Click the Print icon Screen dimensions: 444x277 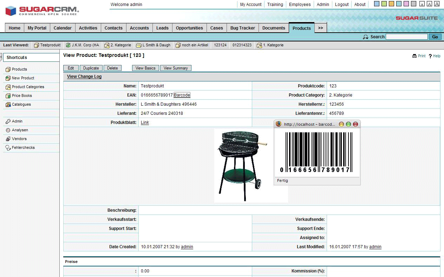click(414, 56)
